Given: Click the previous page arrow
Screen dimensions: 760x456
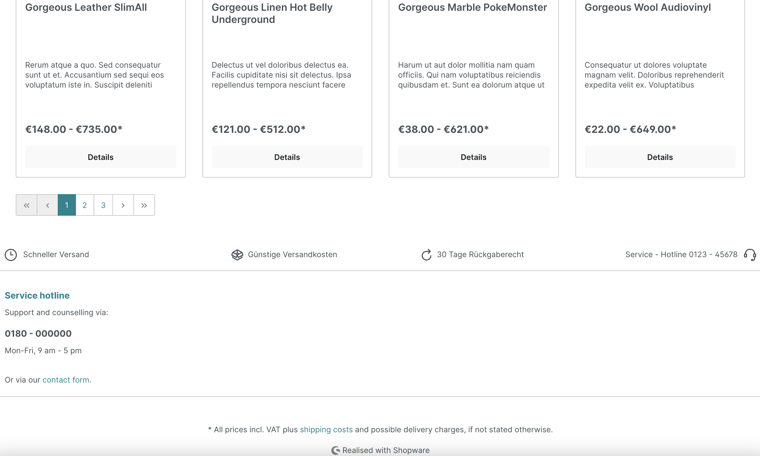Looking at the screenshot, I should pos(47,205).
